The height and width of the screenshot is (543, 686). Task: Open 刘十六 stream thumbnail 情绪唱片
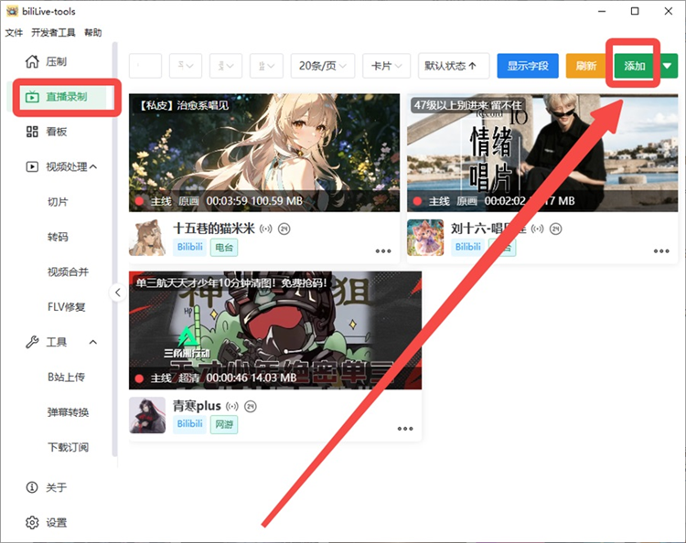[x=542, y=153]
